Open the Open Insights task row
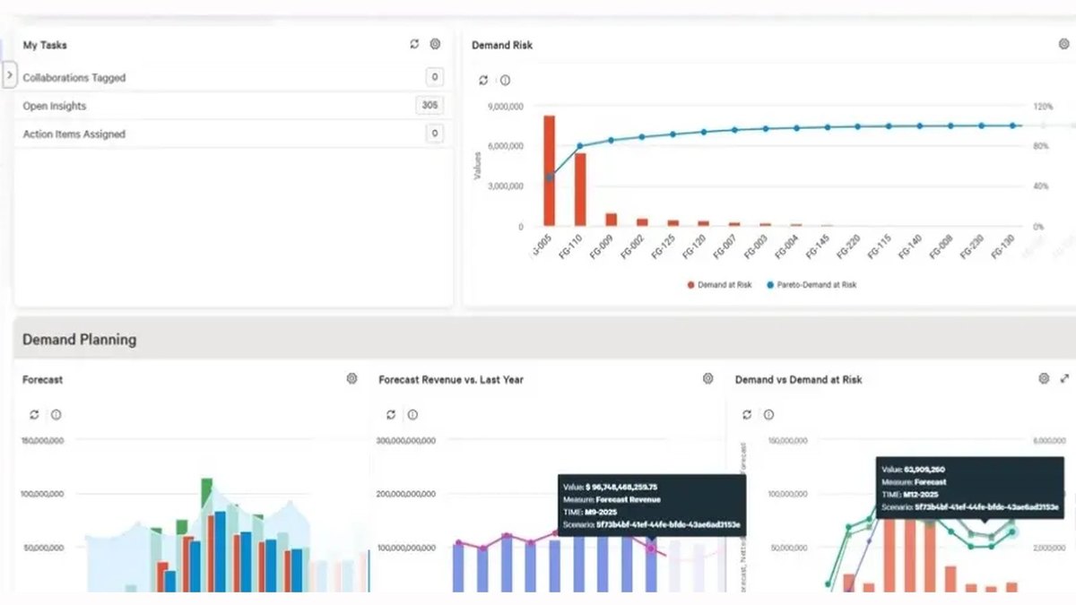 point(233,106)
